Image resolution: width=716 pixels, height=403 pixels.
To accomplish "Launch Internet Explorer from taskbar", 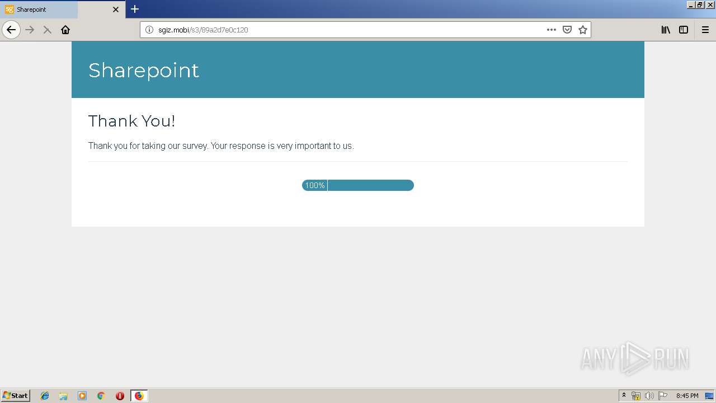I will pos(45,396).
